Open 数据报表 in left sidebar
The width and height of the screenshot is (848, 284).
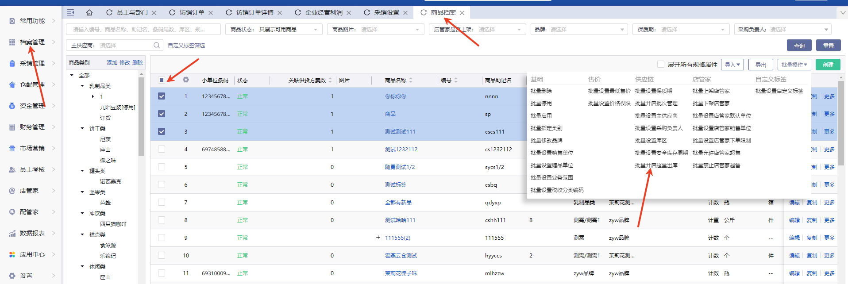32,233
